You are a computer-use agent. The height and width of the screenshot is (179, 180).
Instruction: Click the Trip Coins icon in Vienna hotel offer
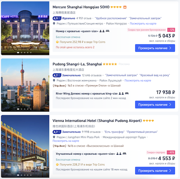point(57,165)
